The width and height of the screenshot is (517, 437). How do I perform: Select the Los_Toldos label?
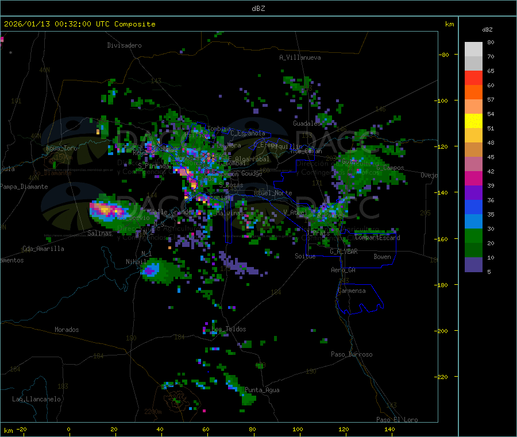(x=229, y=329)
